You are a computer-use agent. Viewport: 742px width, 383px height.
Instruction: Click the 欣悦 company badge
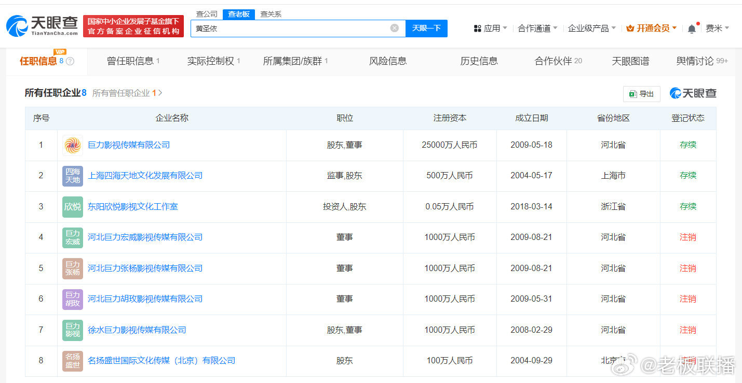point(73,207)
